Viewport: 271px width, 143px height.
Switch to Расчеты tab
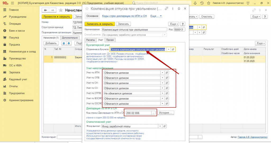pos(91,40)
